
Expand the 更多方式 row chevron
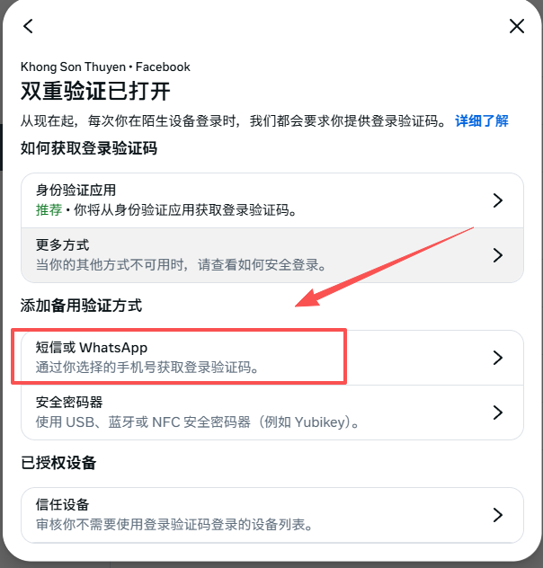point(498,255)
